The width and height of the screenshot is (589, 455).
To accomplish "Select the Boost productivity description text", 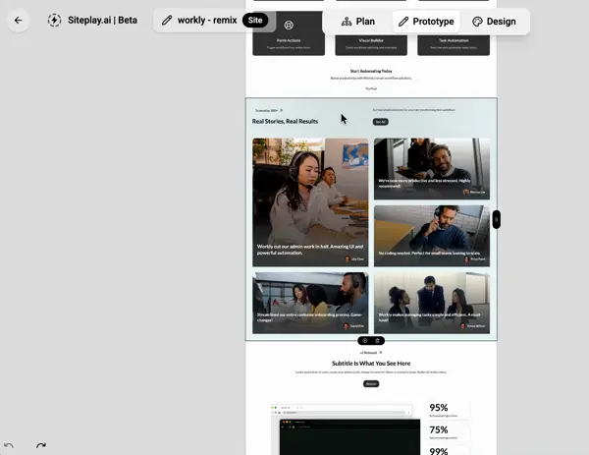I will [x=371, y=79].
